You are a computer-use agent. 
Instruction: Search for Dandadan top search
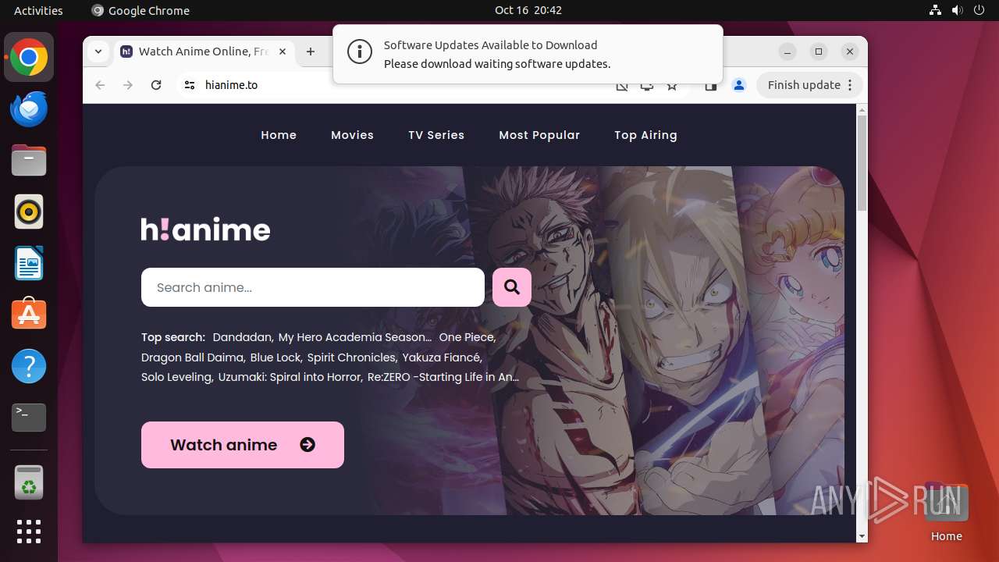coord(243,337)
